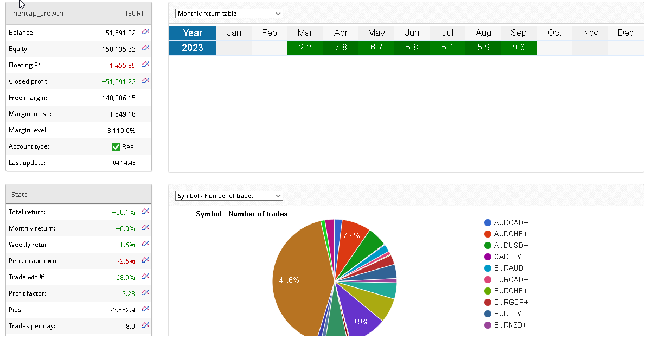
Task: Click the nehcap_growth account title
Action: pyautogui.click(x=38, y=14)
